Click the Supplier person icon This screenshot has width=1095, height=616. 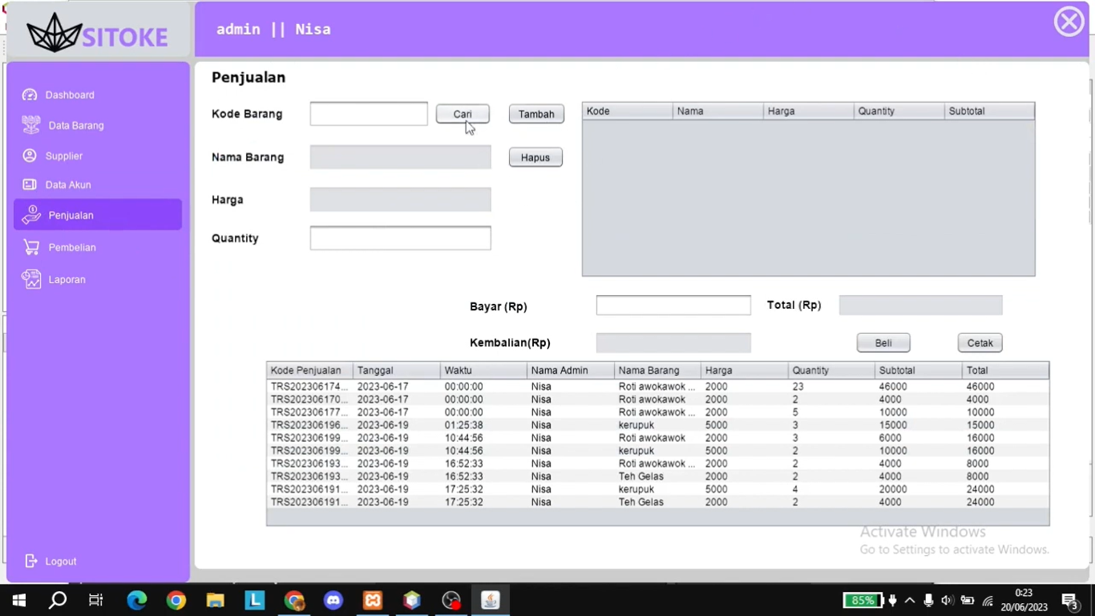pos(30,156)
